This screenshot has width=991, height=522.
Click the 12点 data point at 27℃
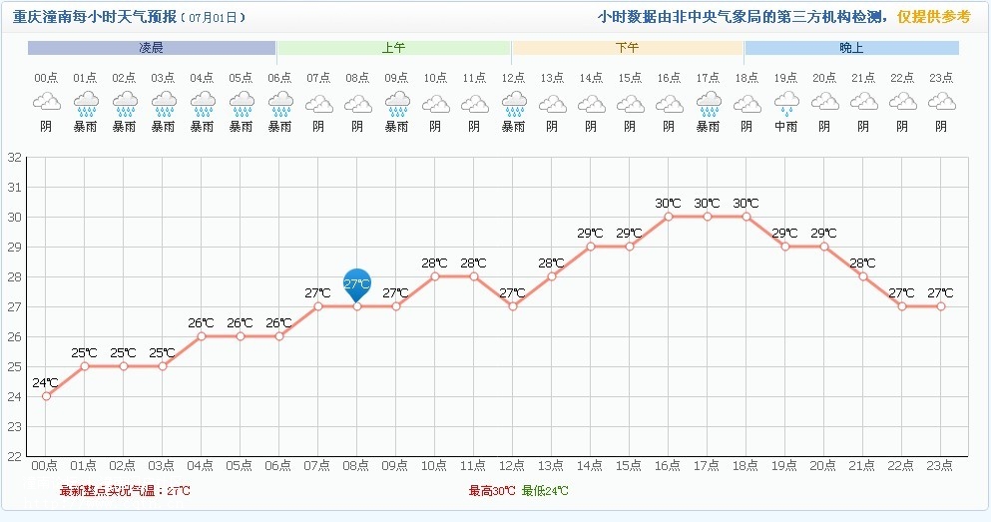tap(513, 306)
